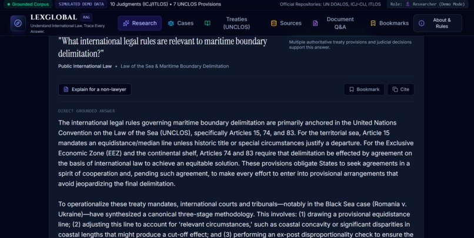This screenshot has height=238, width=474.
Task: Click the Grounded Corpus badge
Action: [x=28, y=4]
